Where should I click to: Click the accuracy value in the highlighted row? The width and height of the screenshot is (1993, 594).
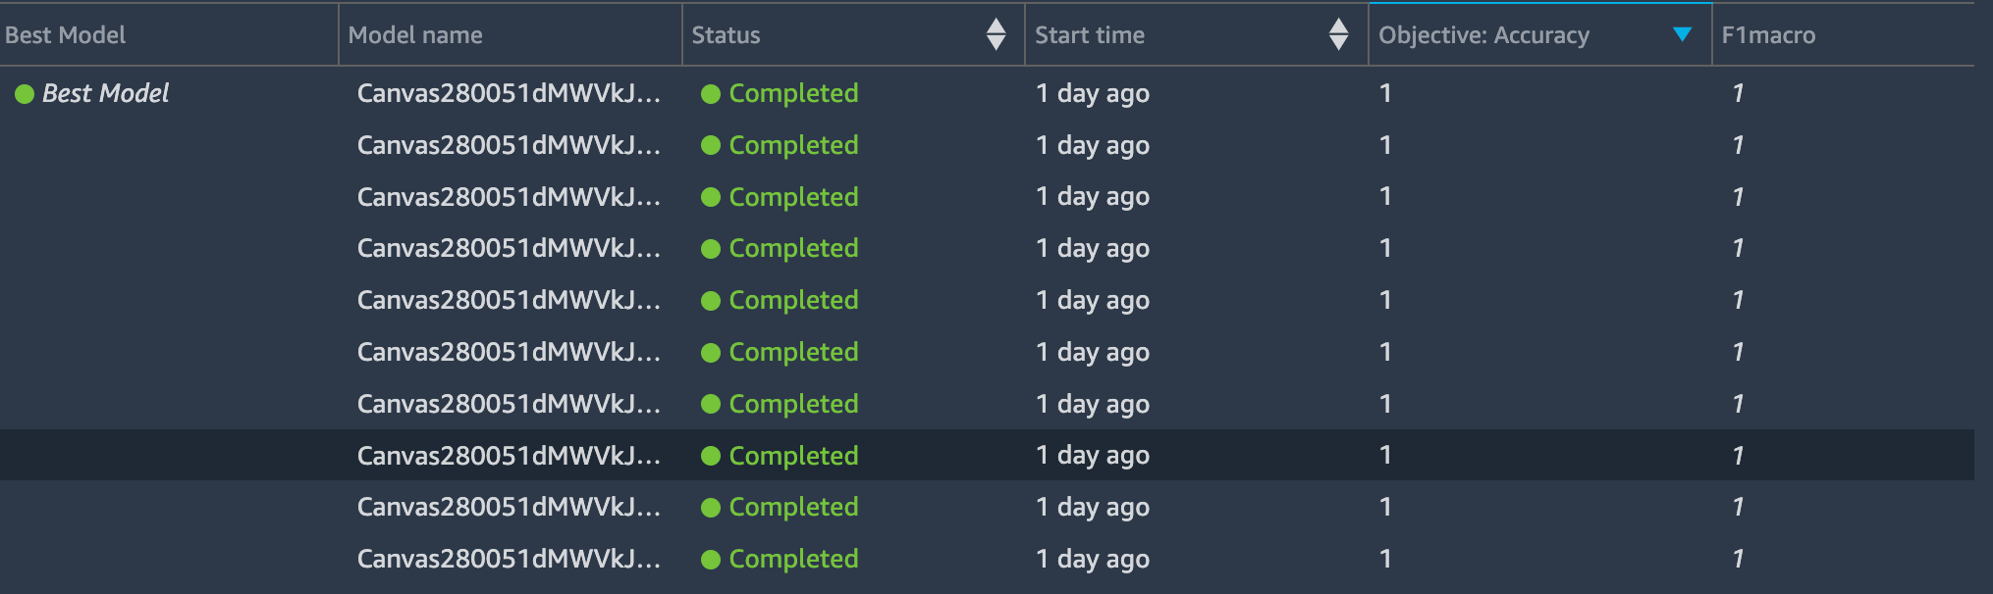[x=1385, y=455]
